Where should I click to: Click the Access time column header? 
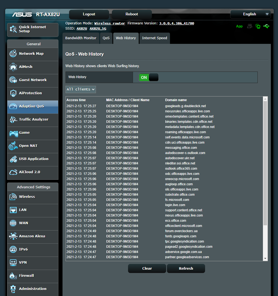pyautogui.click(x=76, y=100)
